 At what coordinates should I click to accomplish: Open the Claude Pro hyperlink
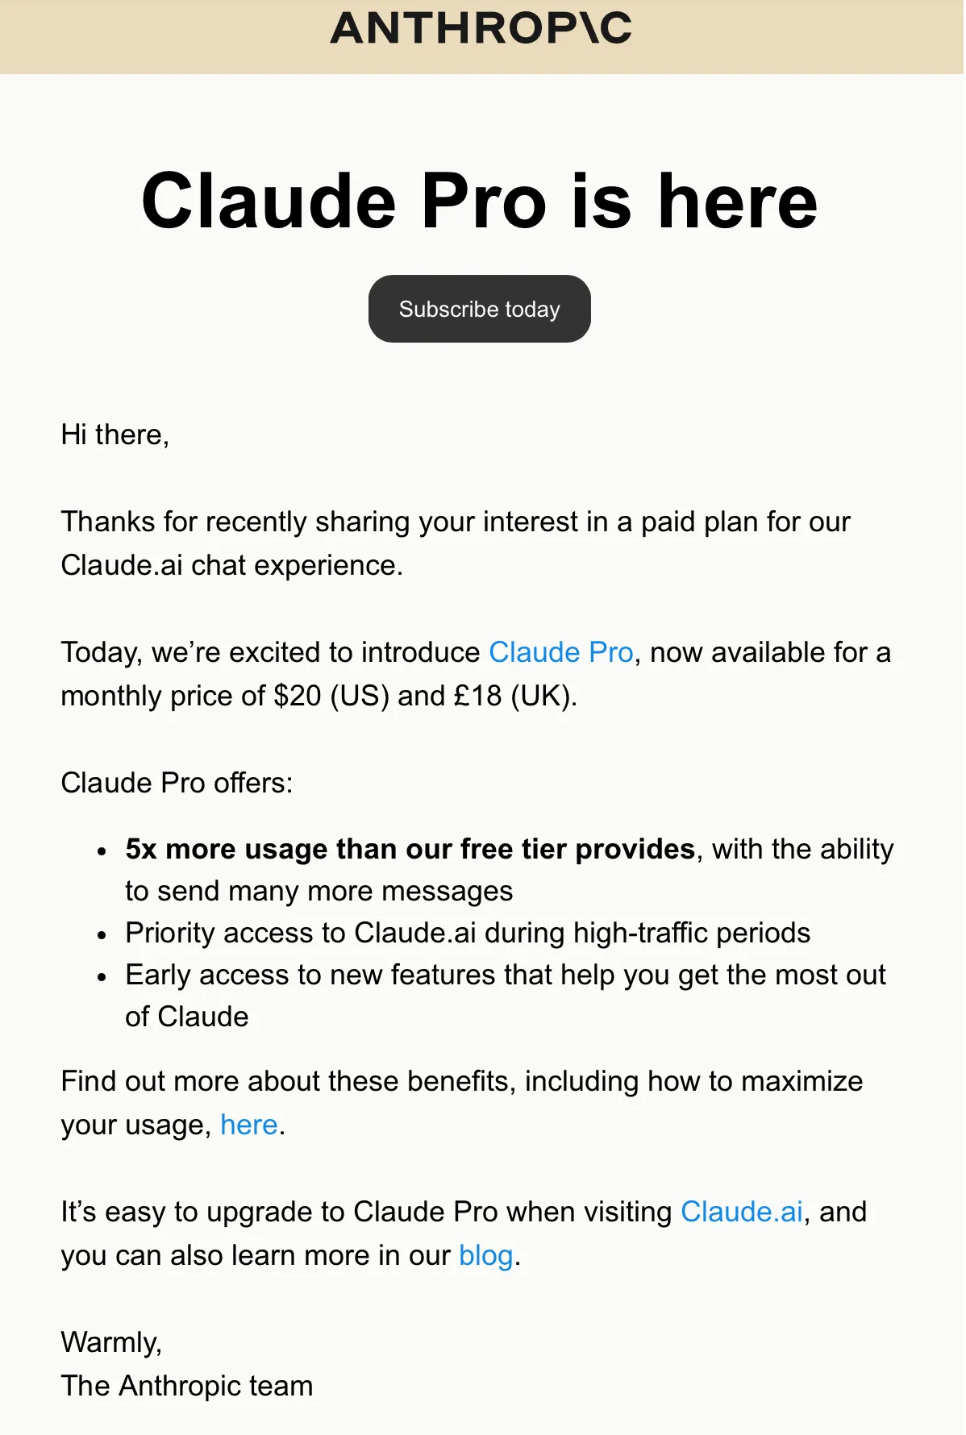560,652
